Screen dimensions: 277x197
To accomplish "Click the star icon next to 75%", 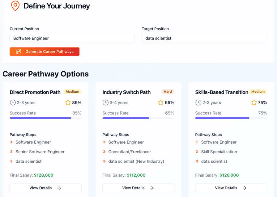I will [254, 102].
